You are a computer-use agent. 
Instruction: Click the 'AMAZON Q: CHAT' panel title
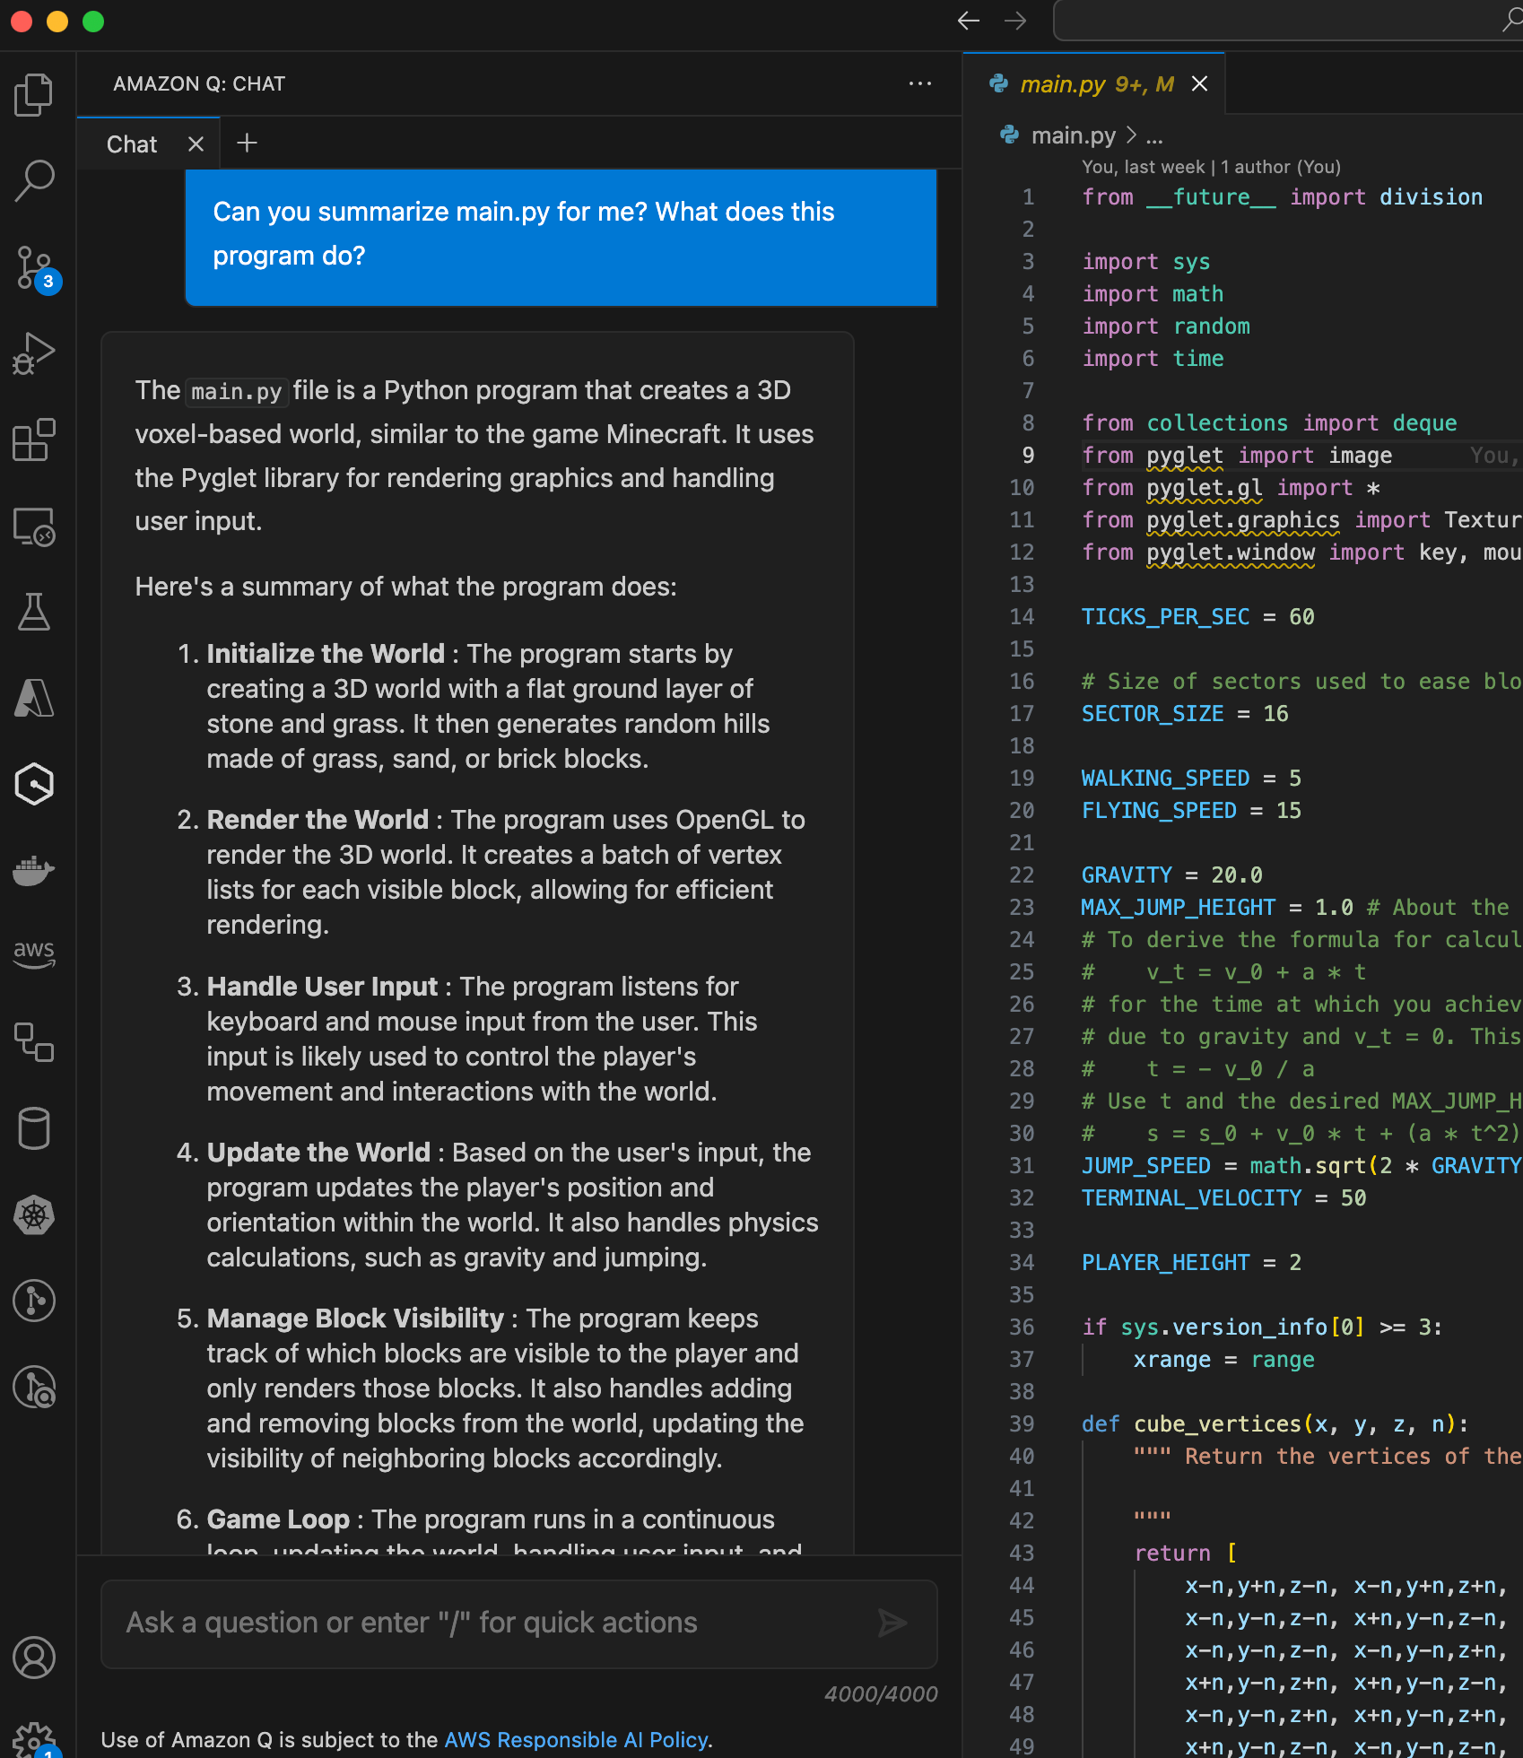[x=199, y=83]
